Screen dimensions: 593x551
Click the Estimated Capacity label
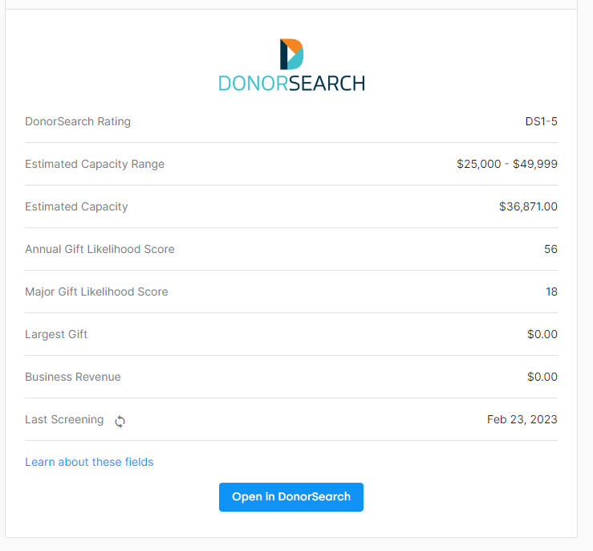pos(76,206)
